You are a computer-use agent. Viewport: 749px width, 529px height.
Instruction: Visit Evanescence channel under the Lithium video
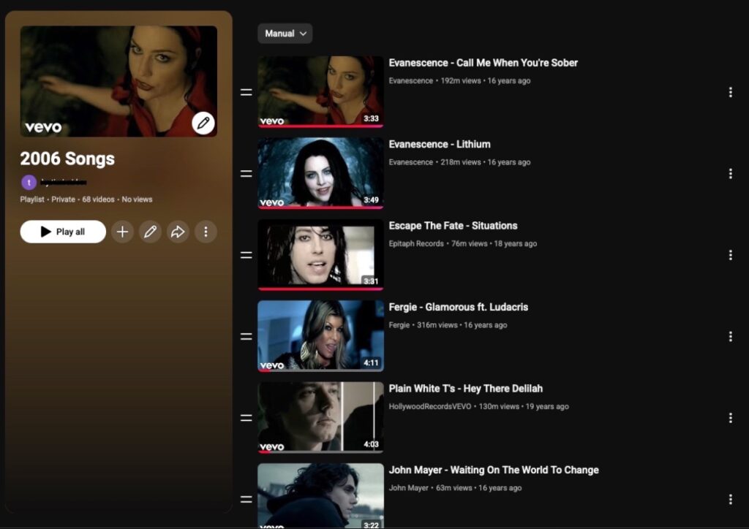(x=411, y=162)
